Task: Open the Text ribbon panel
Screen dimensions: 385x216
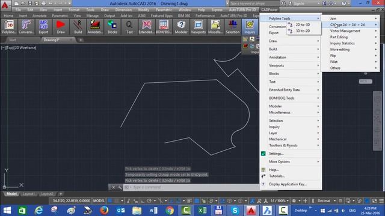Action: coord(129,27)
